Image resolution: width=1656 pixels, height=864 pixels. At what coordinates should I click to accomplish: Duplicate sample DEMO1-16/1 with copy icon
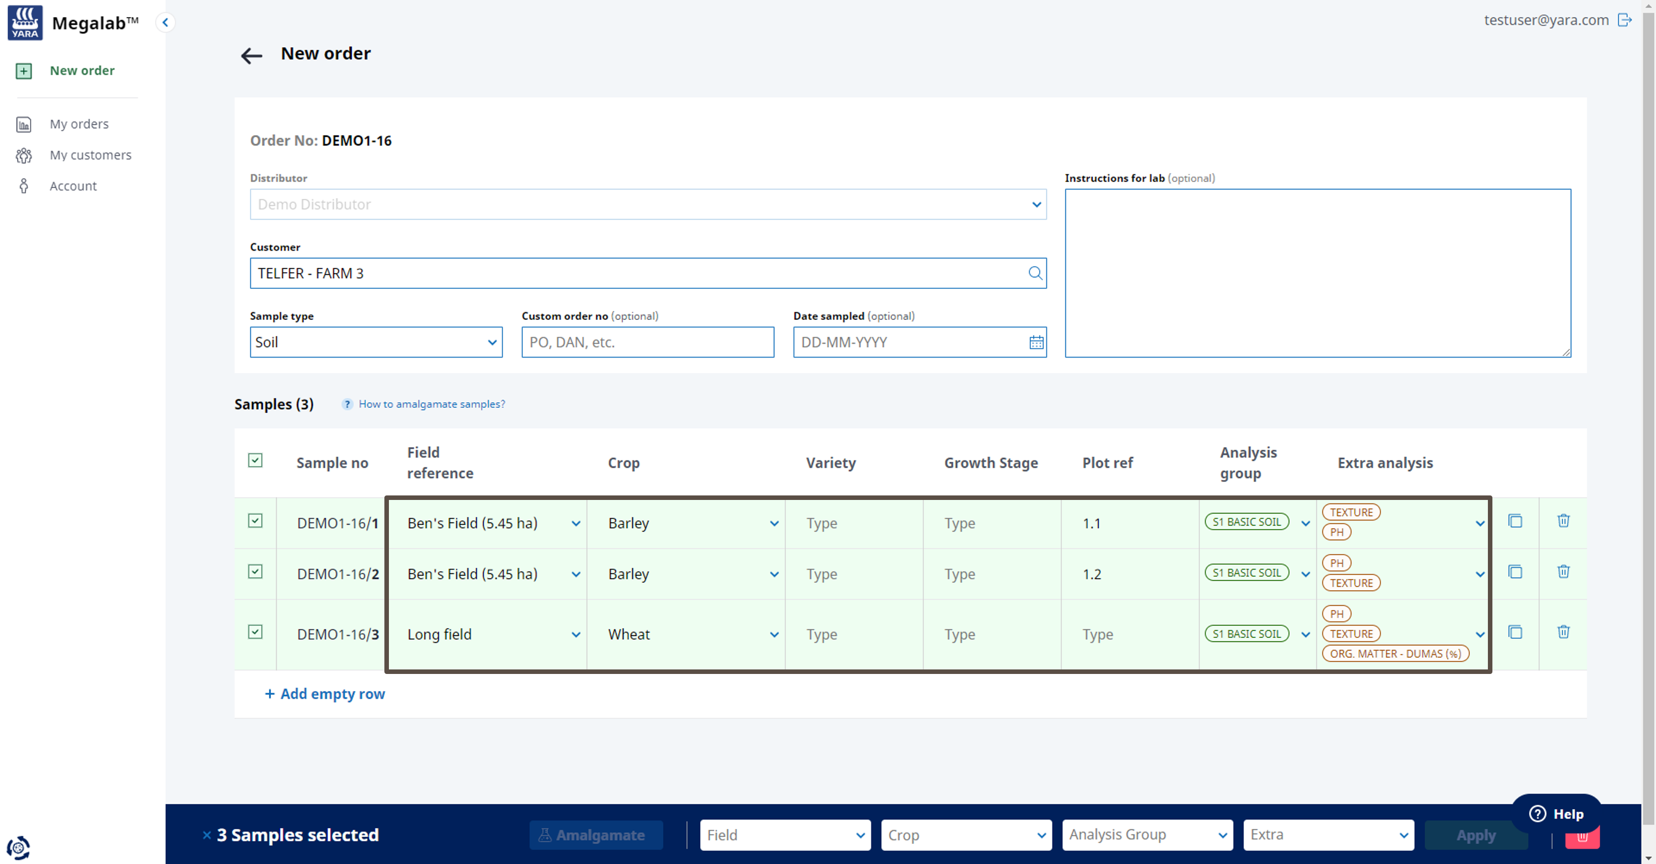point(1514,521)
